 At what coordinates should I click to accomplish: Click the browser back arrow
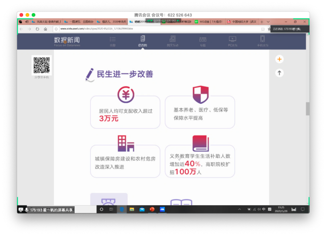point(22,29)
